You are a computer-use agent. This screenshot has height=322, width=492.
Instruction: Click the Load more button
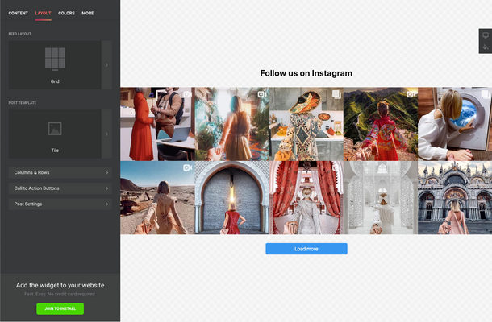coord(306,249)
